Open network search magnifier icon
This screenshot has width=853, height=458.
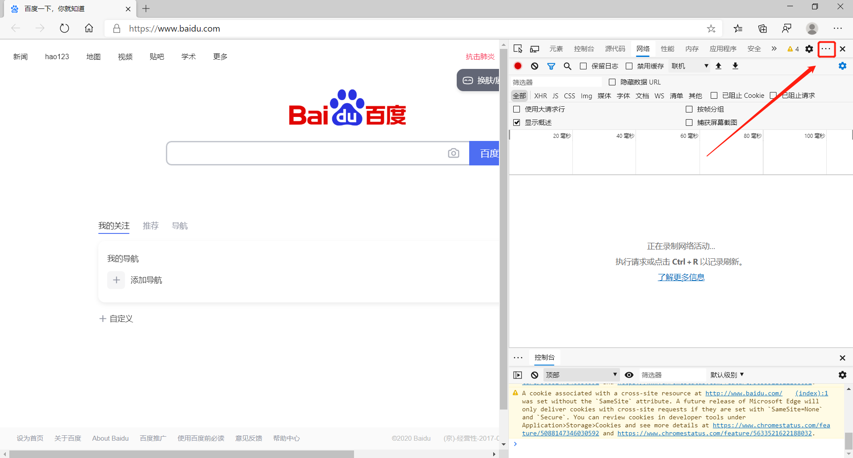click(567, 66)
